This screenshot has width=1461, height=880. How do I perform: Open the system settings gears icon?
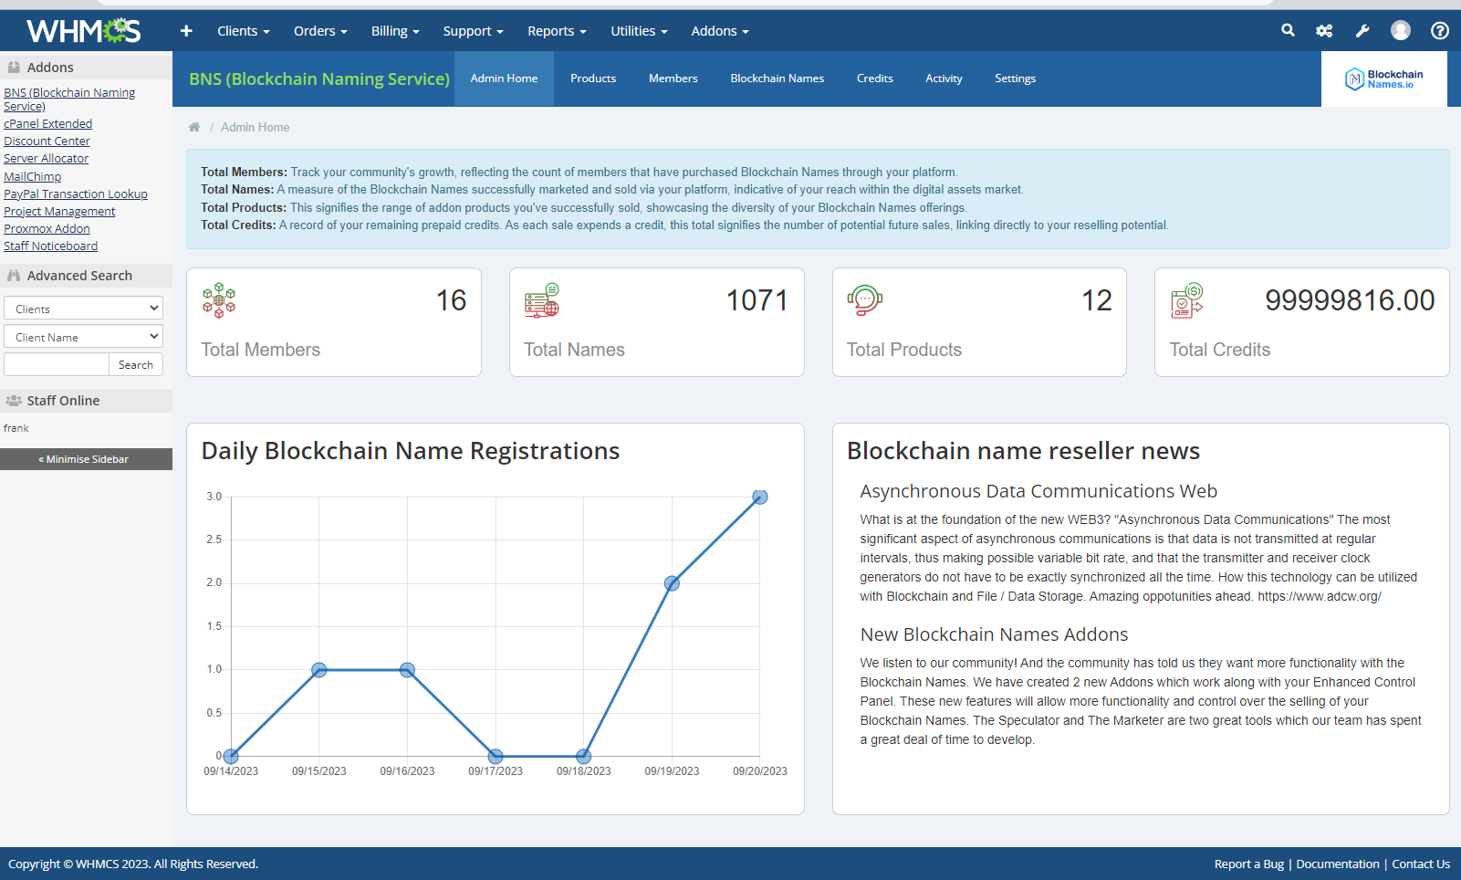[1324, 31]
